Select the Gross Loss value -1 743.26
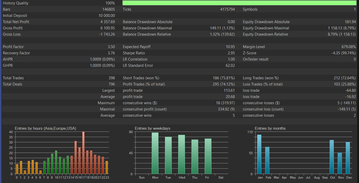Screen dimensions: 359x183 pyautogui.click(x=107, y=34)
